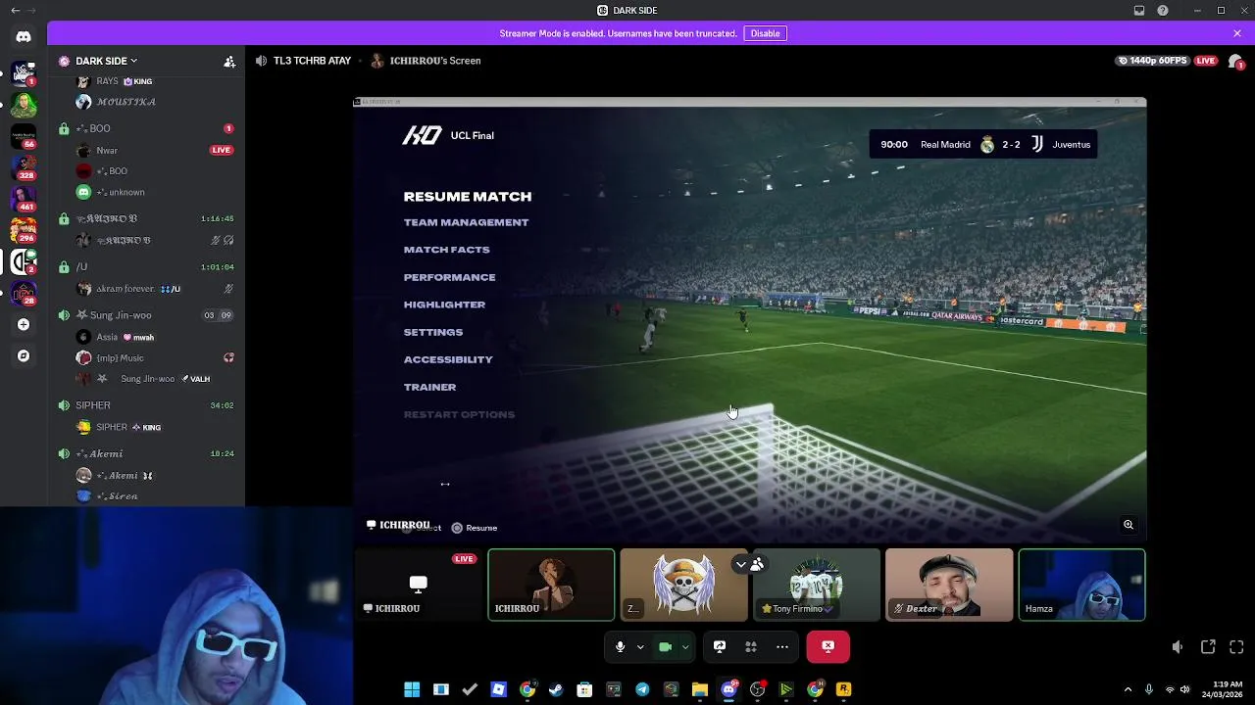1255x705 pixels.
Task: Click the tray microphone indicator icon
Action: coord(1148,689)
